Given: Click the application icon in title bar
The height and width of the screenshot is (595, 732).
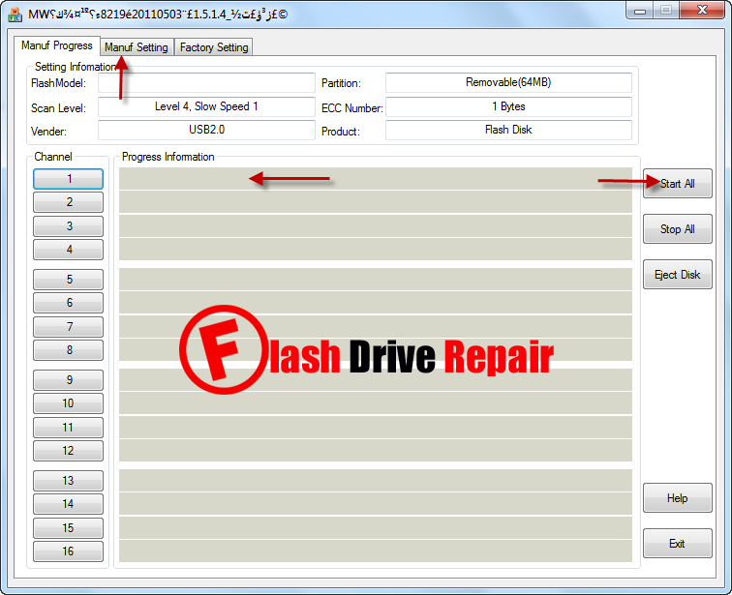Looking at the screenshot, I should coord(15,15).
